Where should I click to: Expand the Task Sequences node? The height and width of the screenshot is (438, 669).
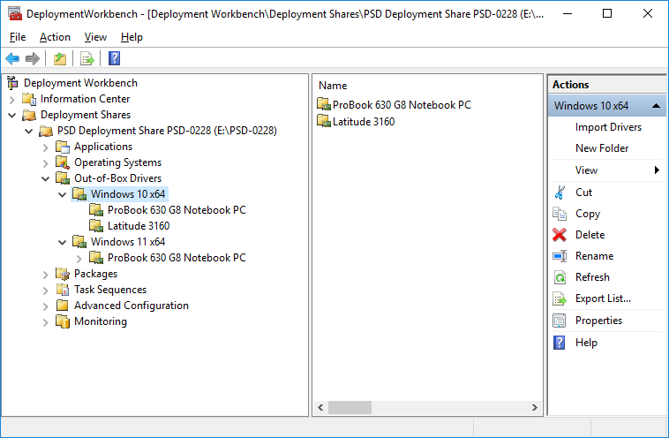click(x=46, y=290)
